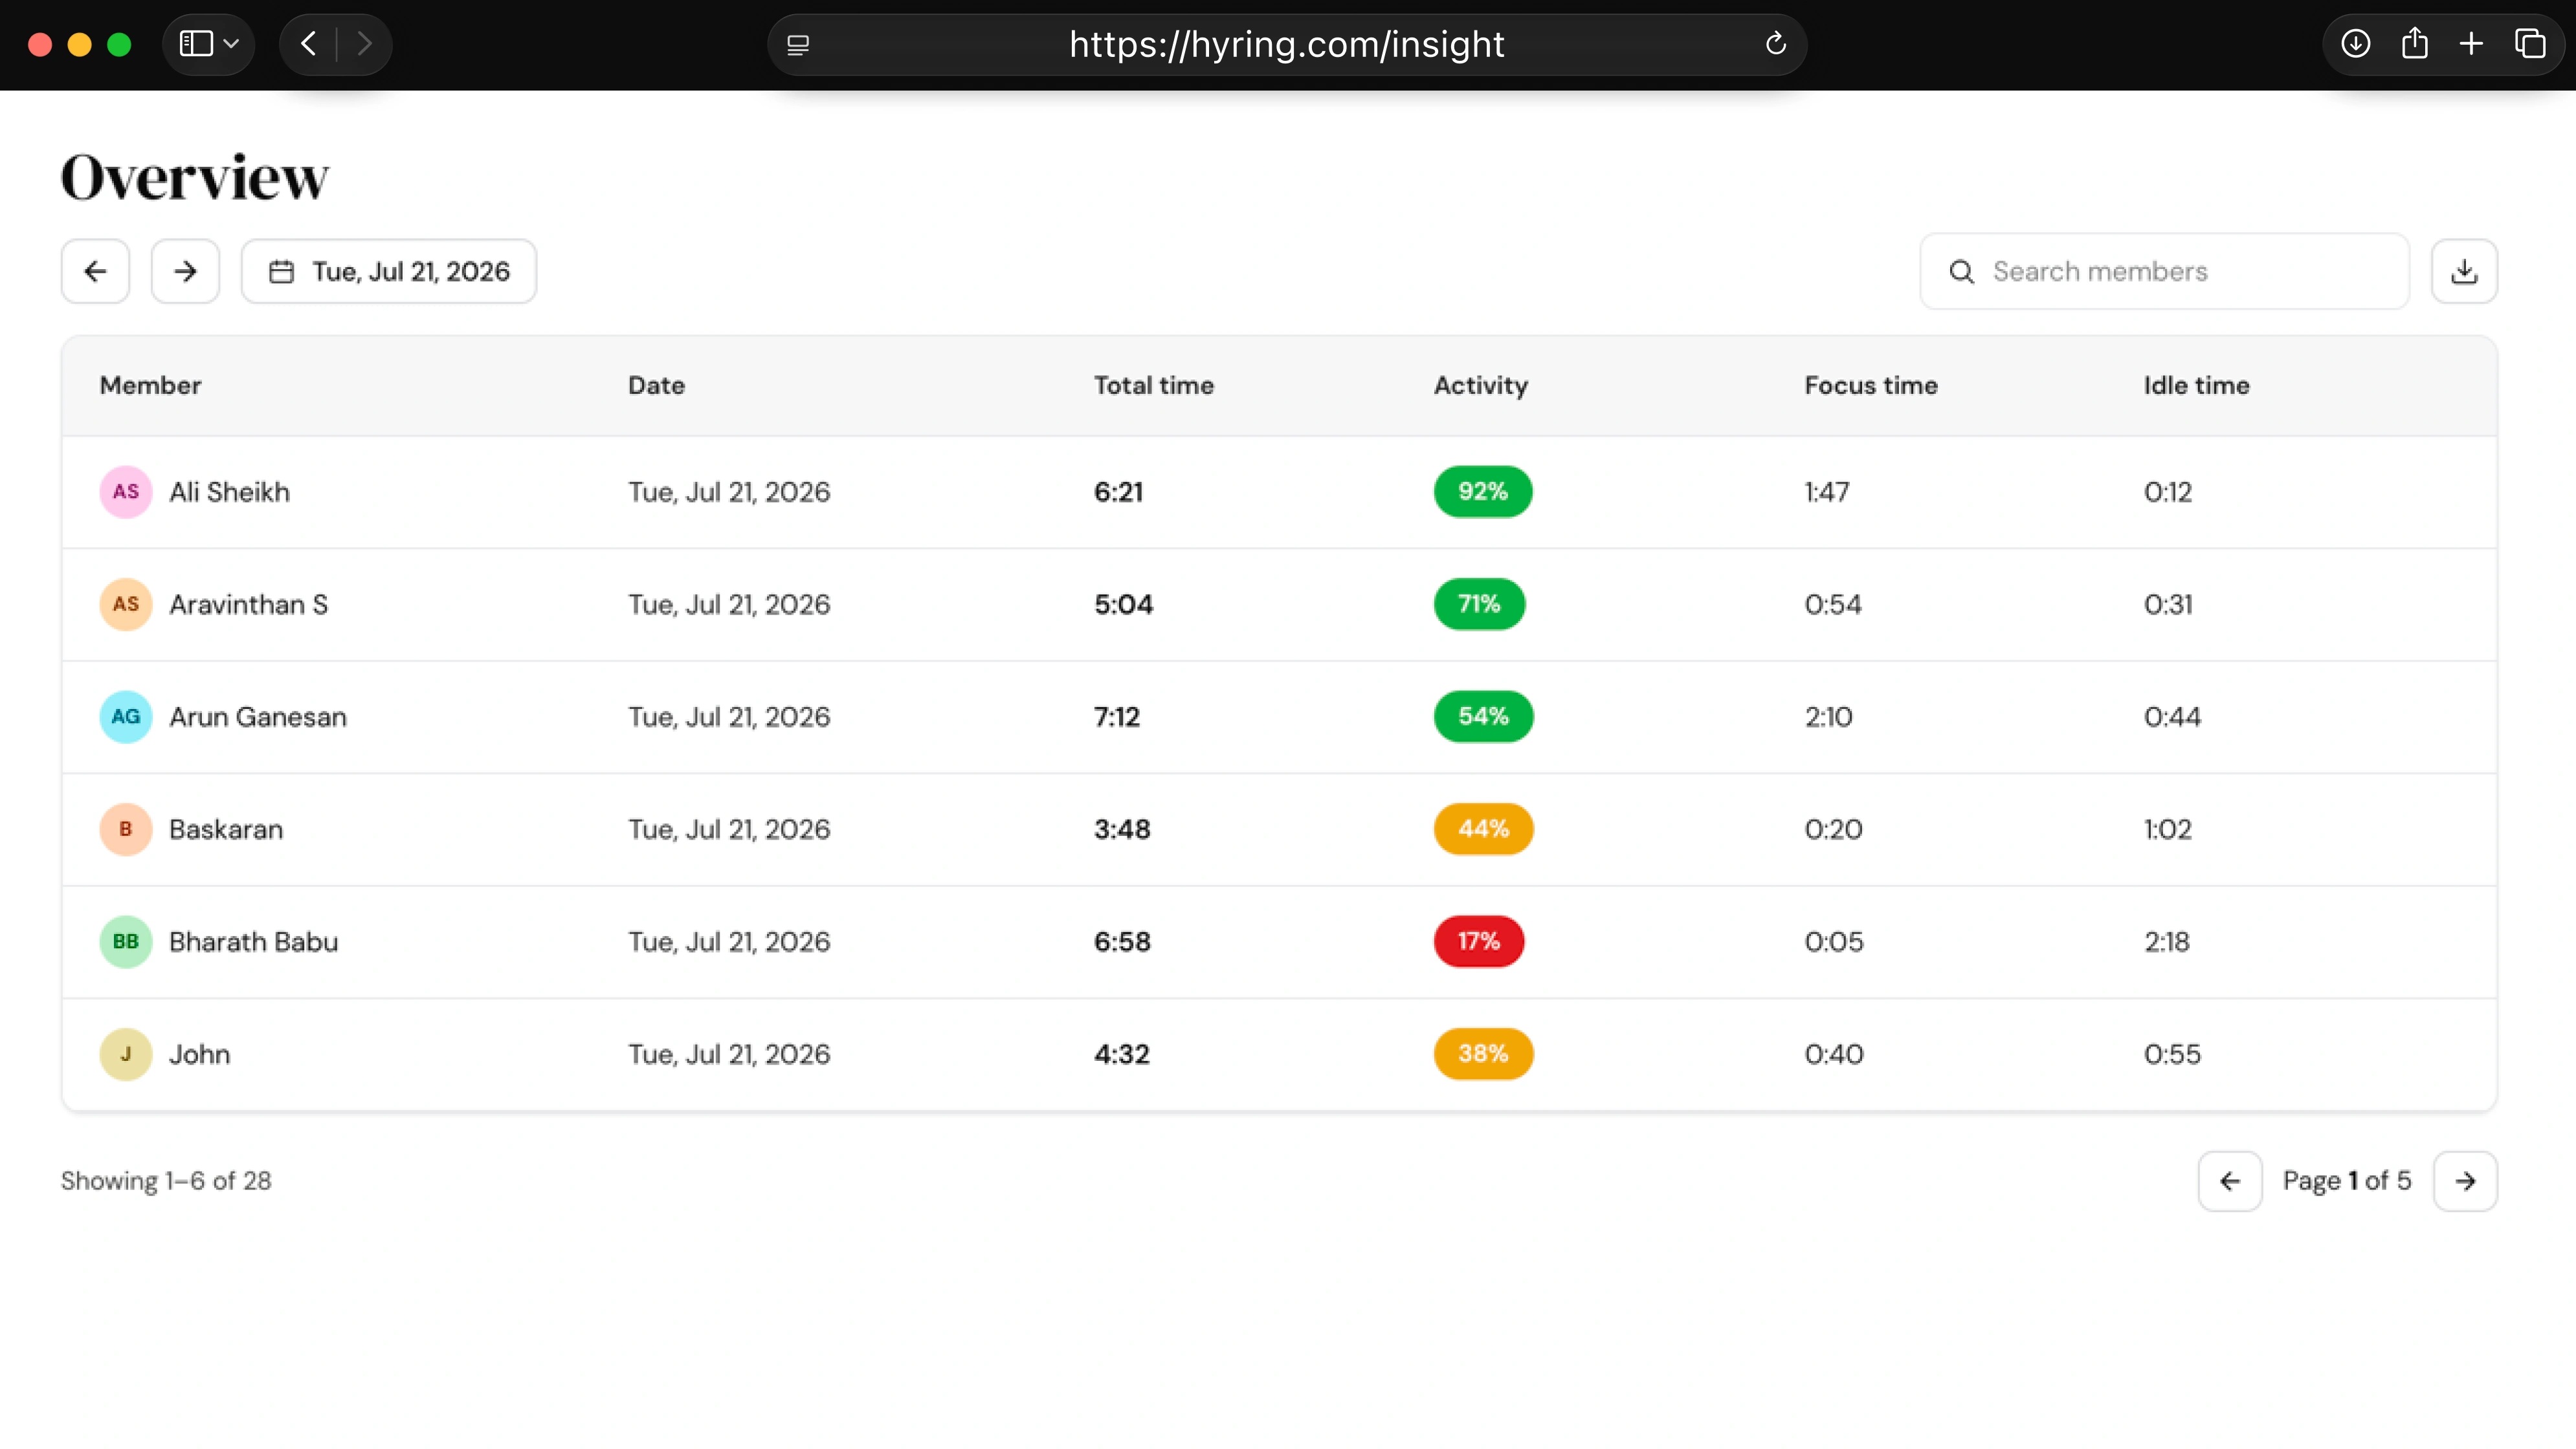Click the green 54% activity badge
2576x1449 pixels.
click(x=1483, y=717)
